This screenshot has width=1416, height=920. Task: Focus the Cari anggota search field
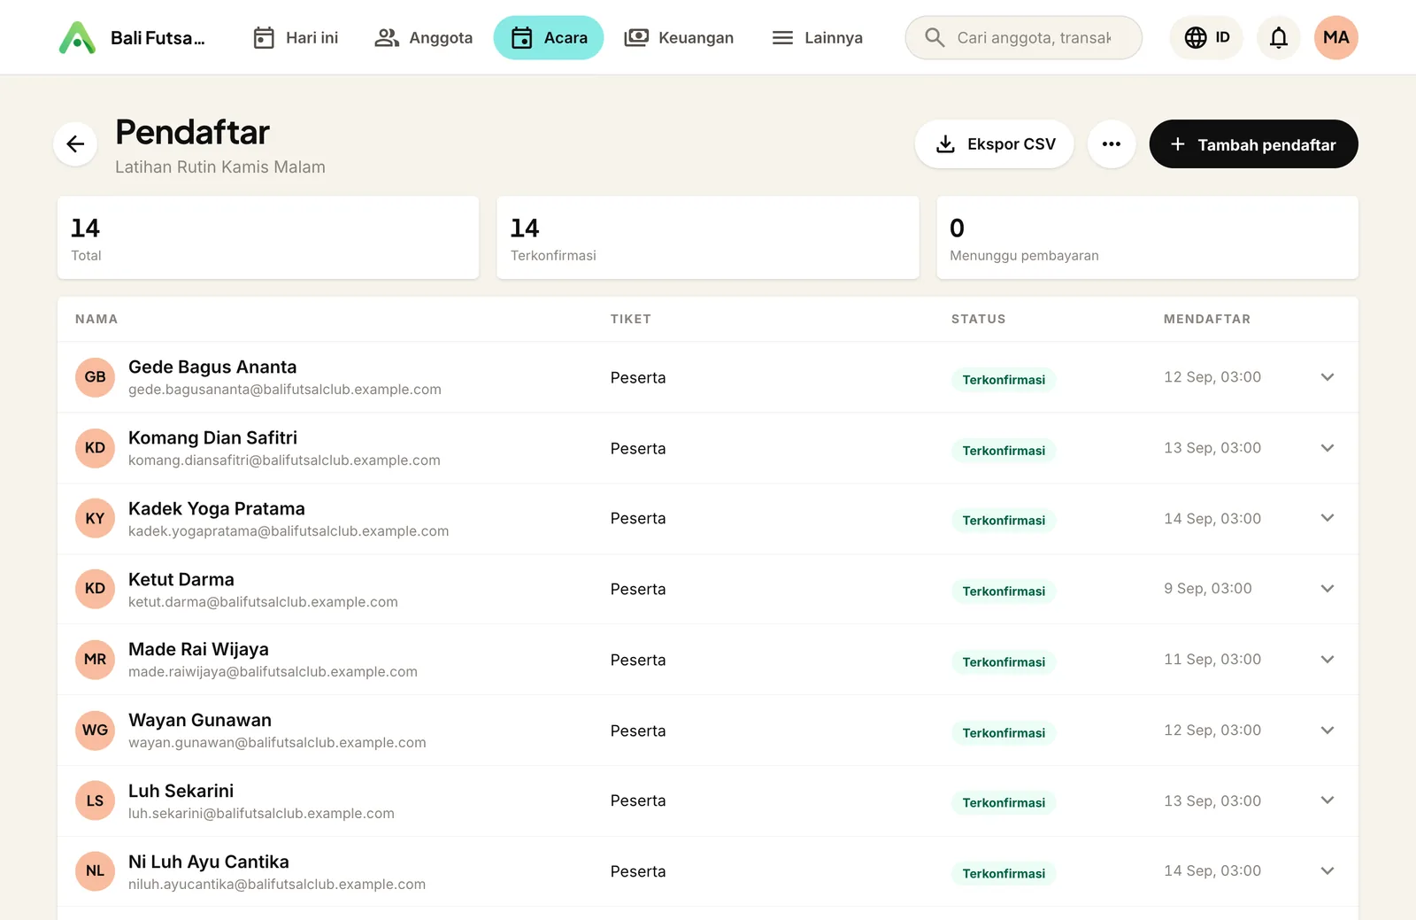coord(1024,37)
